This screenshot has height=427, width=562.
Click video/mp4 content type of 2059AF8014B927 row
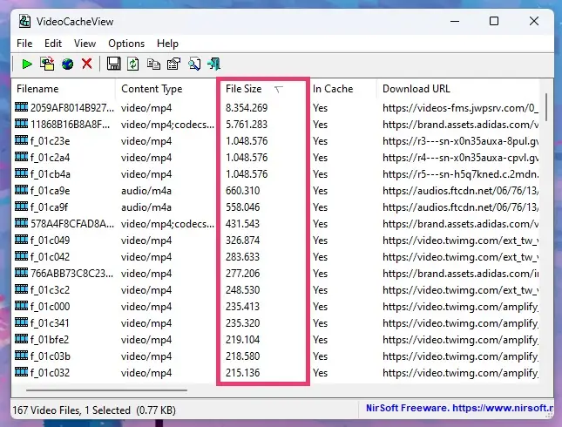(x=146, y=108)
